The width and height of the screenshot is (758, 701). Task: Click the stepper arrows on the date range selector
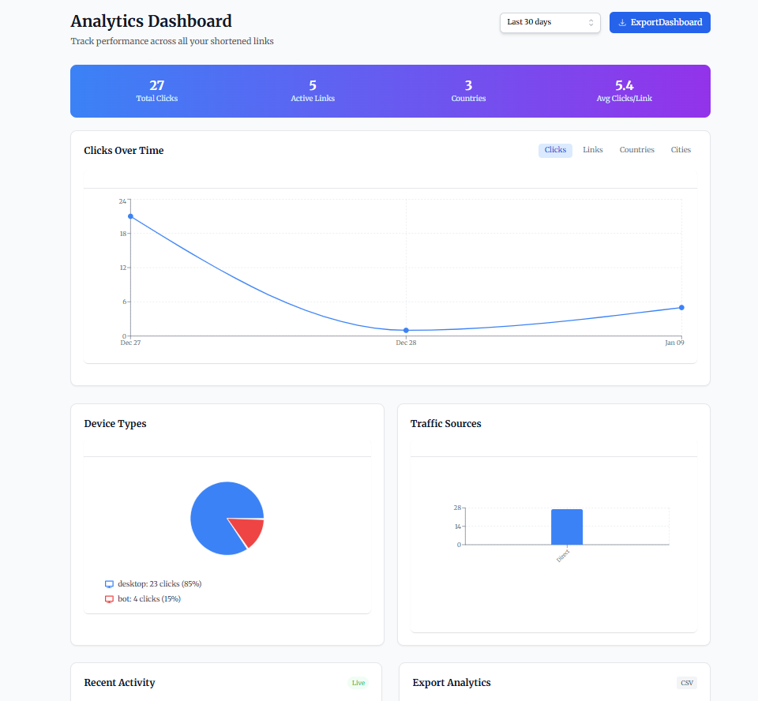tap(592, 23)
